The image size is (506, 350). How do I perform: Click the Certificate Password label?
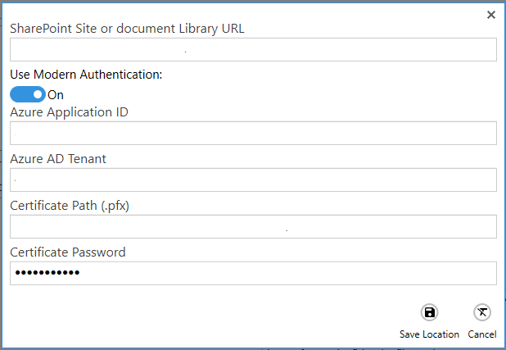68,252
